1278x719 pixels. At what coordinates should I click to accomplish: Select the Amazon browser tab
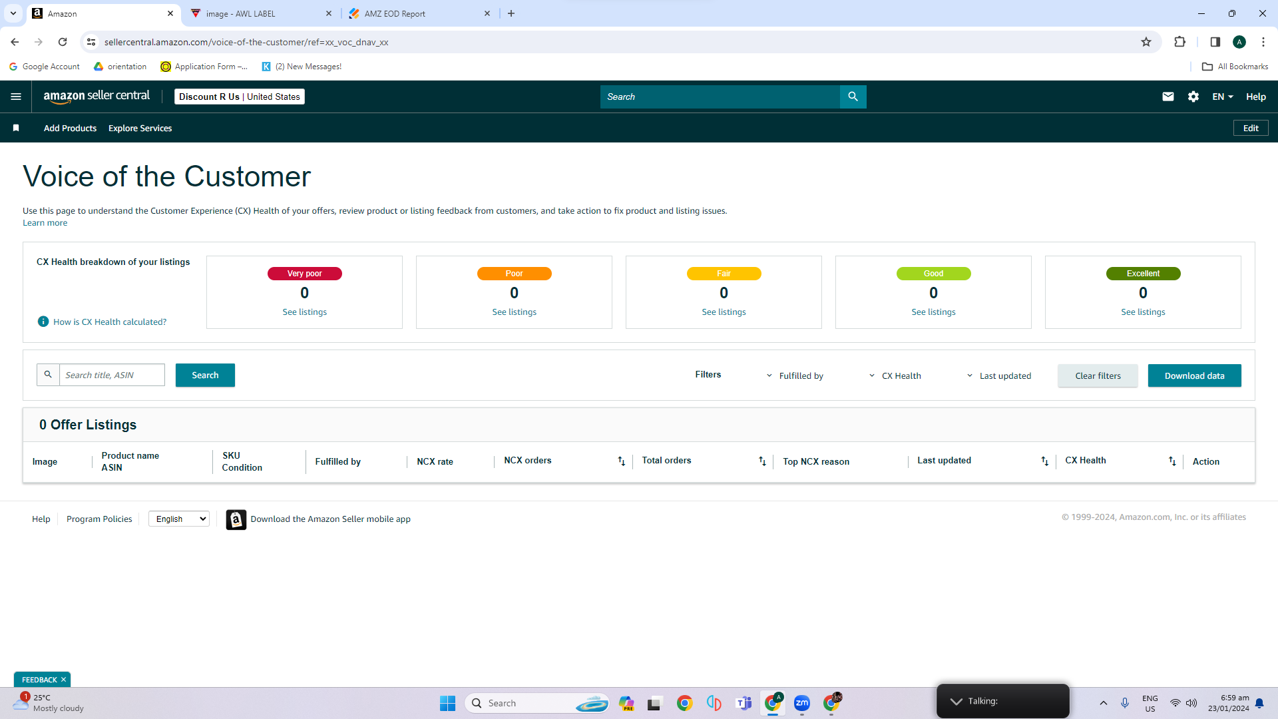point(103,13)
